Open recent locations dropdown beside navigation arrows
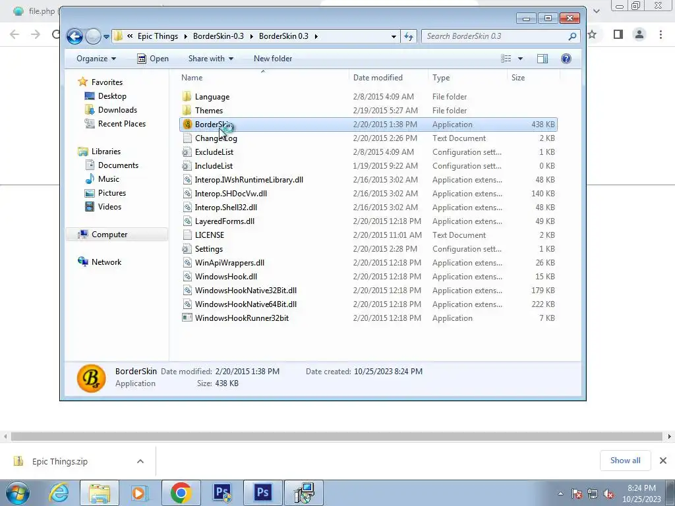 (106, 37)
